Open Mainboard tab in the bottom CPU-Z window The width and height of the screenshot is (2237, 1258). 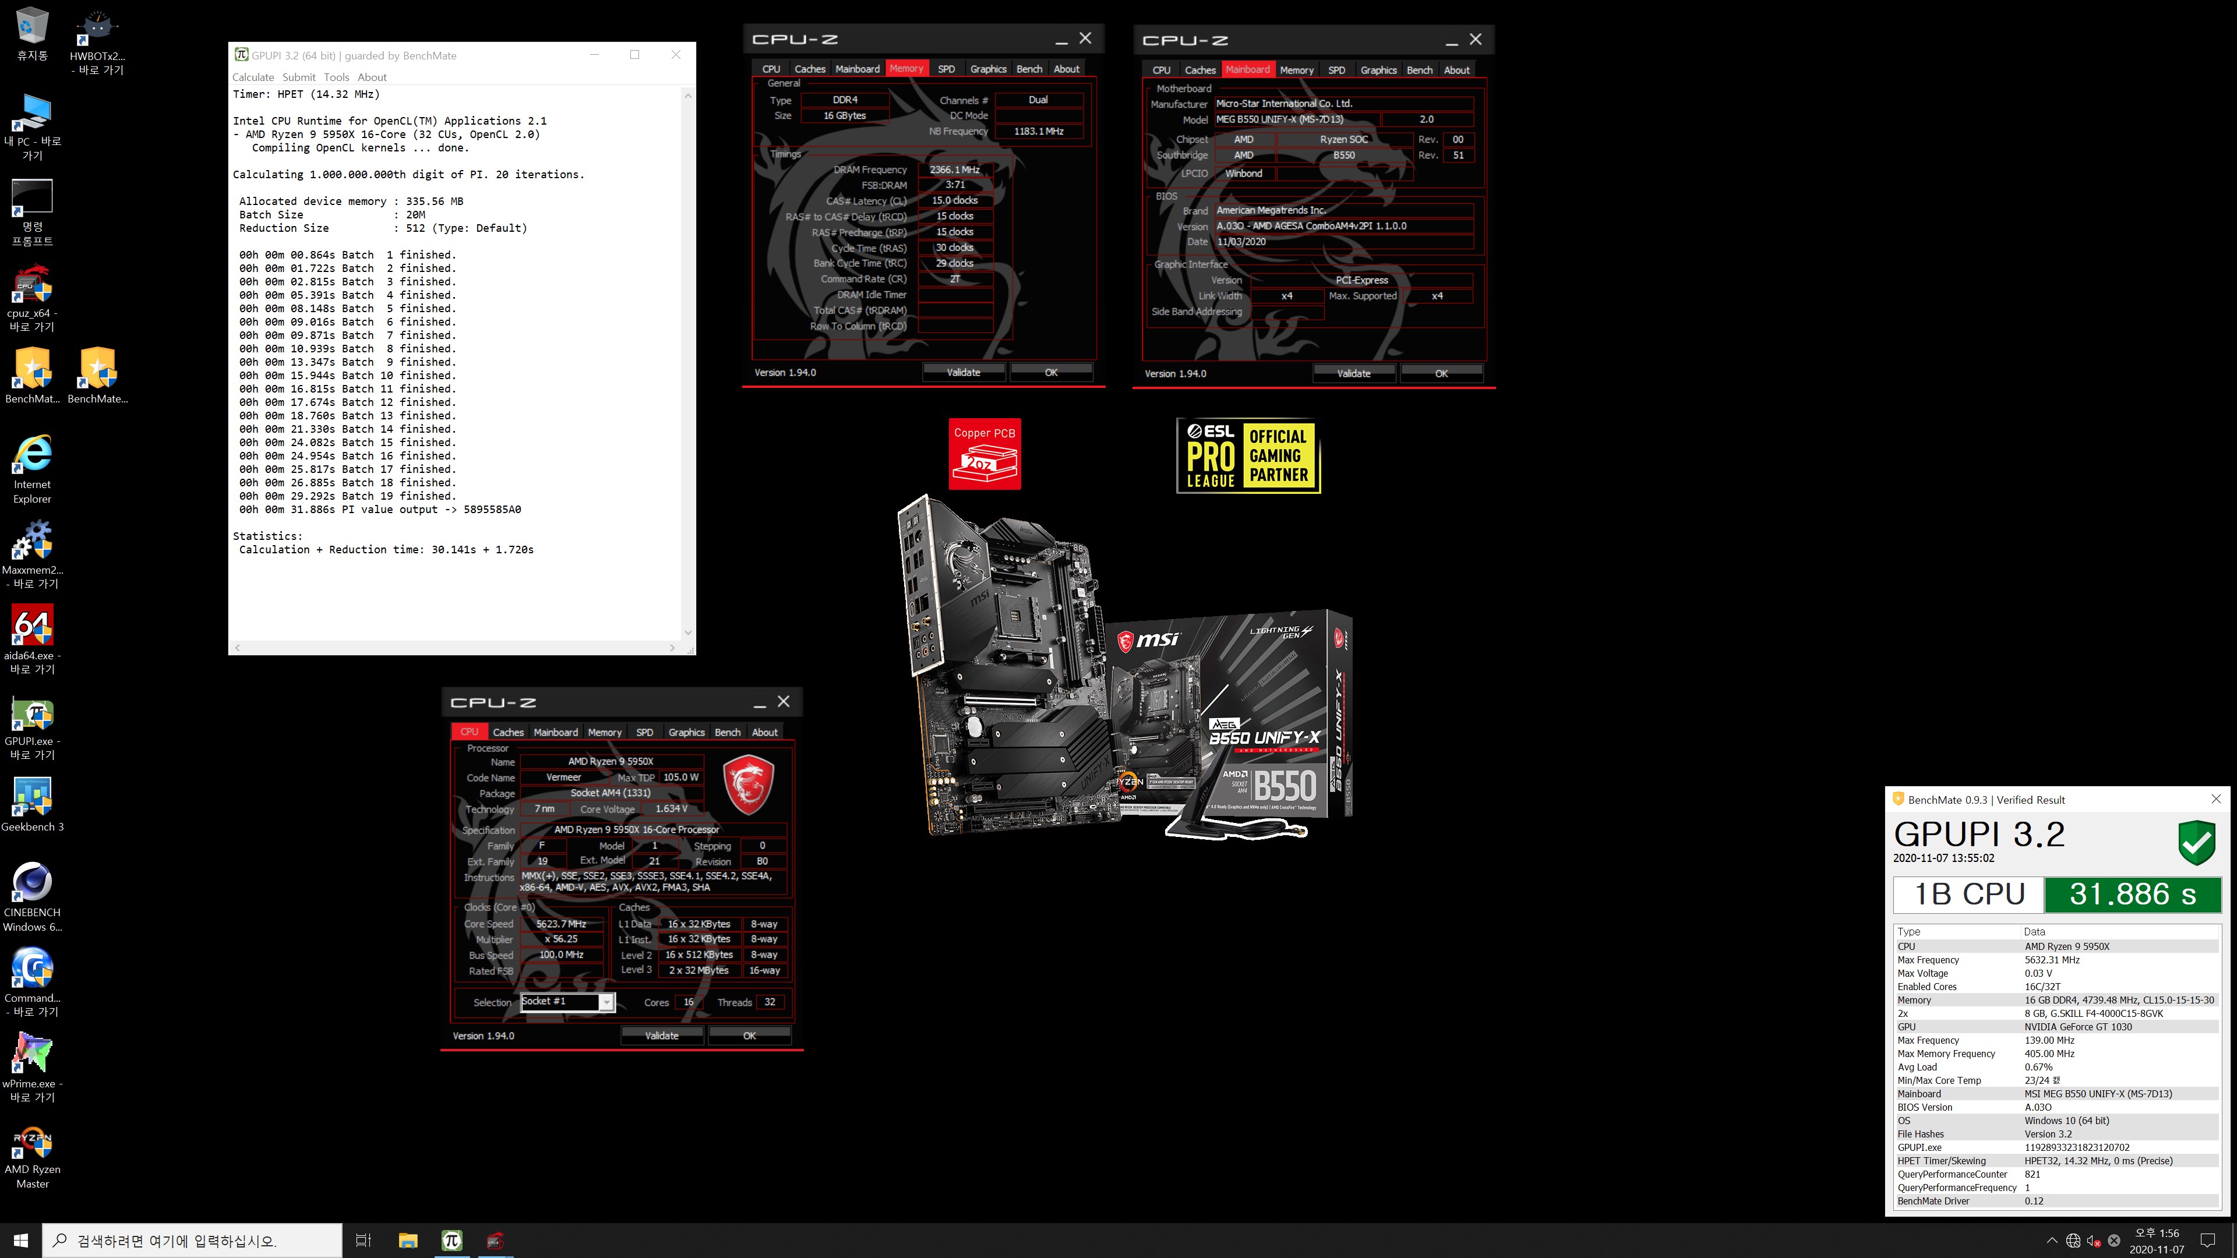(556, 732)
